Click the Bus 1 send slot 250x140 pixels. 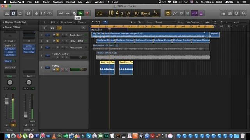click(x=8, y=61)
